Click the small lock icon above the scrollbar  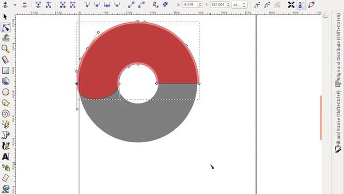tap(326, 15)
